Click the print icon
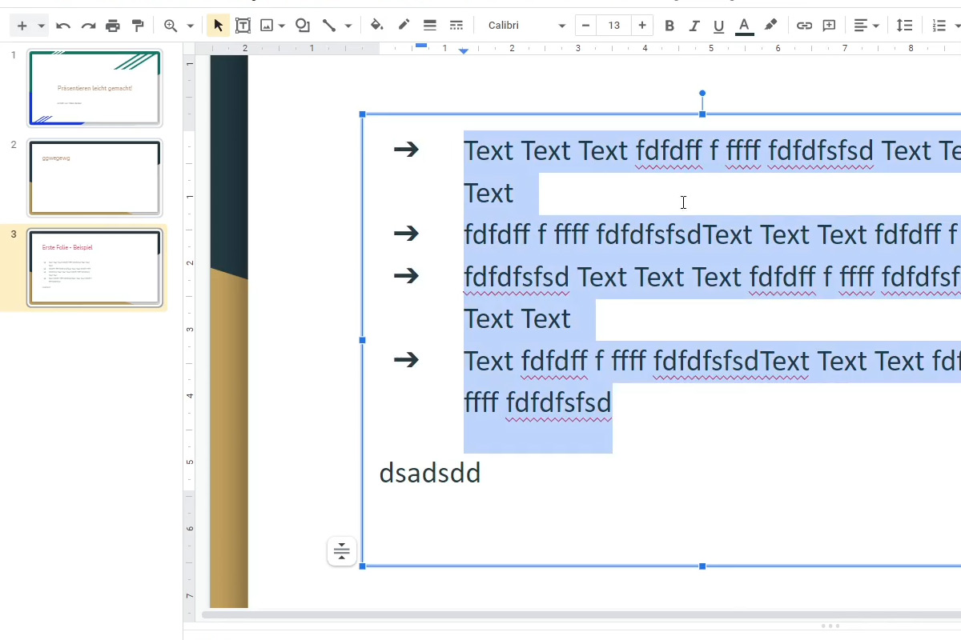The width and height of the screenshot is (961, 640). 113,26
